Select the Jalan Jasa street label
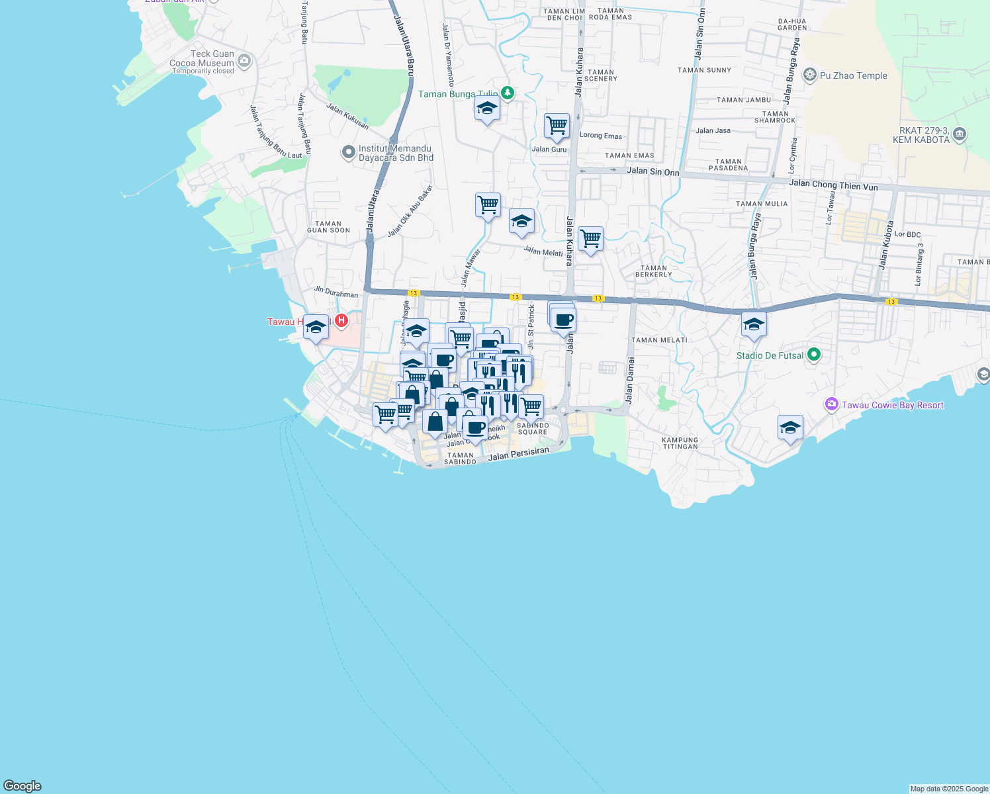The width and height of the screenshot is (990, 794). click(713, 130)
